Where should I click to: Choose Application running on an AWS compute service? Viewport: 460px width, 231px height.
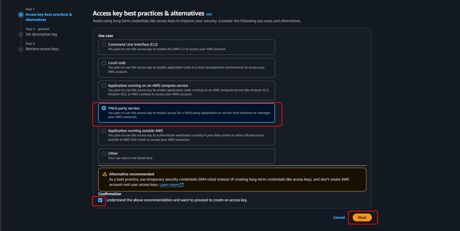[104, 85]
